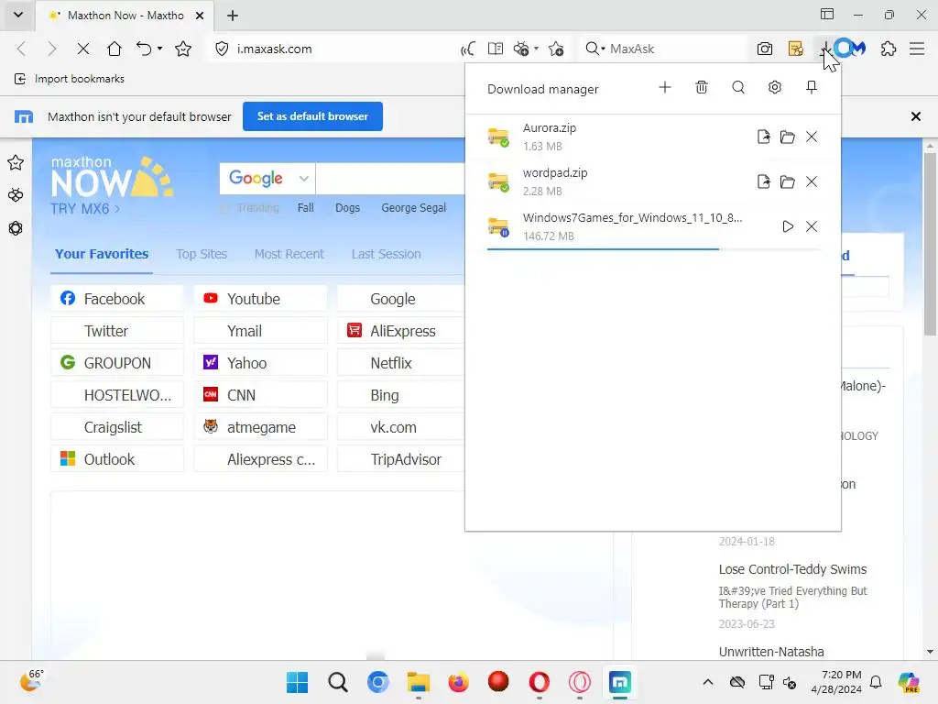Focus the MaxAsk search field

675,49
